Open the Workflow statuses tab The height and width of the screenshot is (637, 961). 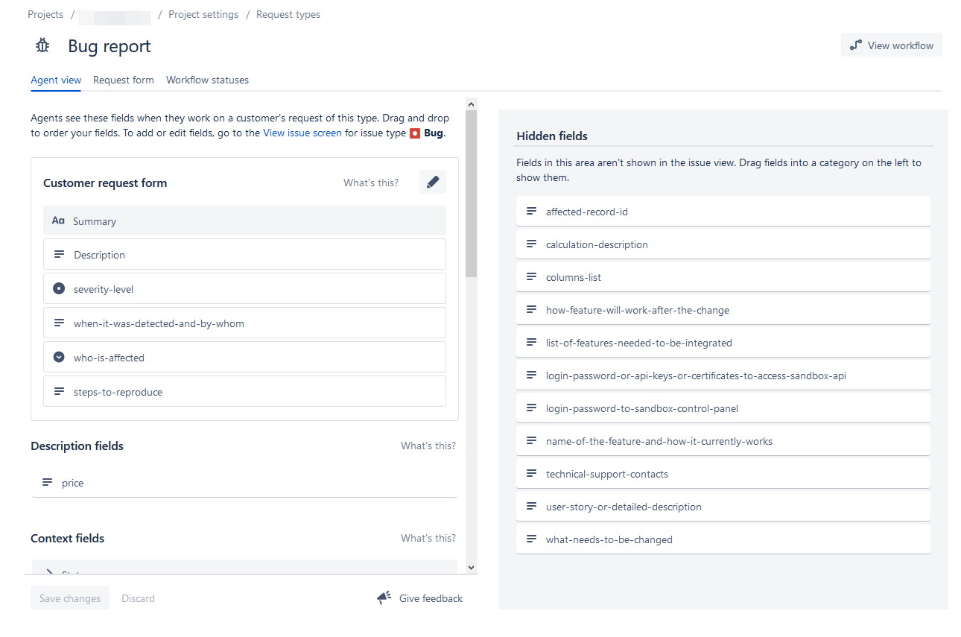pyautogui.click(x=207, y=80)
